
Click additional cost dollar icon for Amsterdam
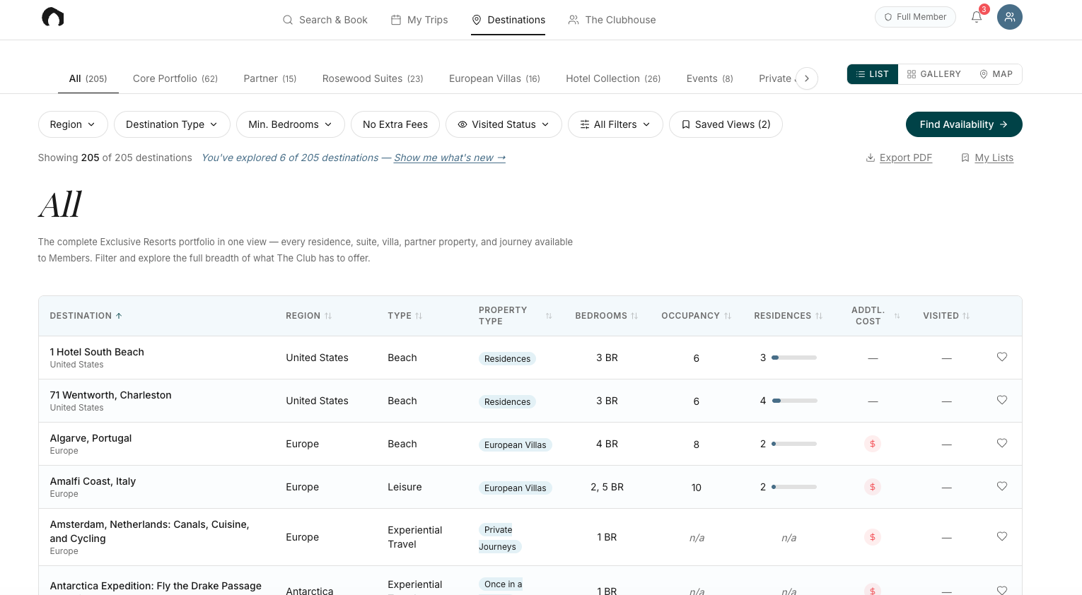[x=873, y=537]
